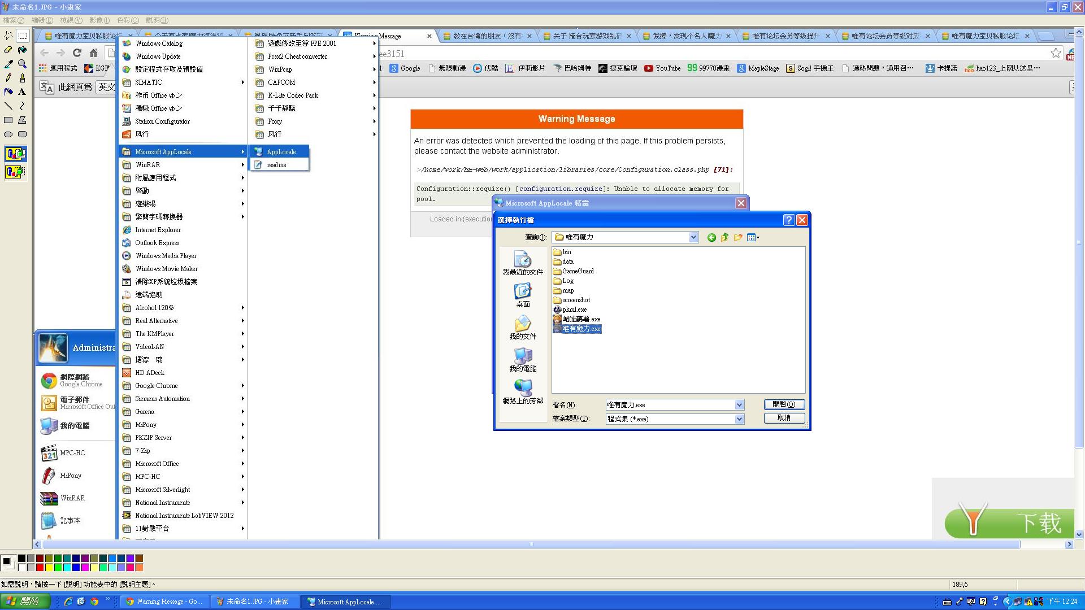1085x610 pixels.
Task: Select the Curve tool in Paint
Action: 23,106
